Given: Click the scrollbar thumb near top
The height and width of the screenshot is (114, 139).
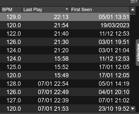Looking at the screenshot, I should point(133,14).
